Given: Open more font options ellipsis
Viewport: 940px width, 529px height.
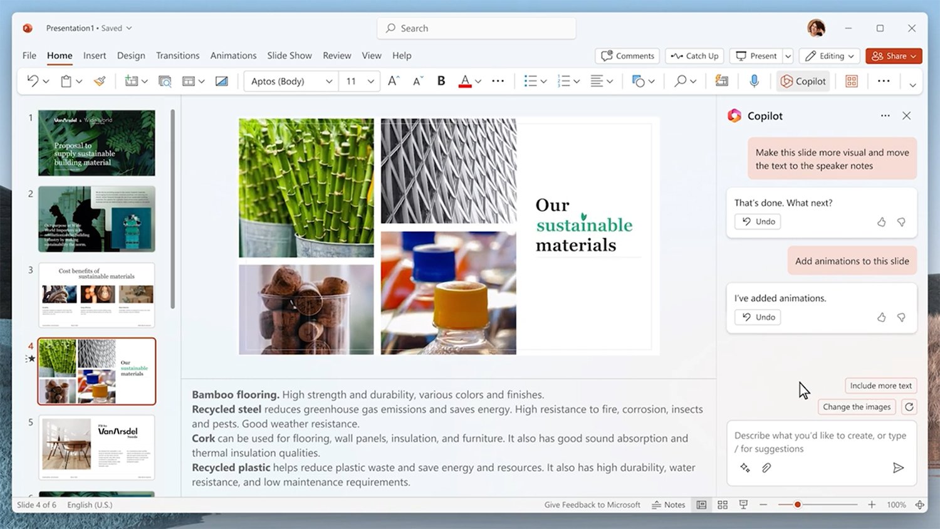Looking at the screenshot, I should pos(498,81).
